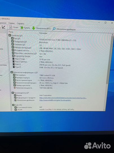Click the Поле column header

[x=11, y=32]
